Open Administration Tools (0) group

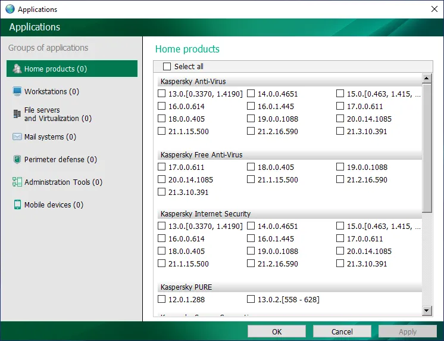point(72,182)
